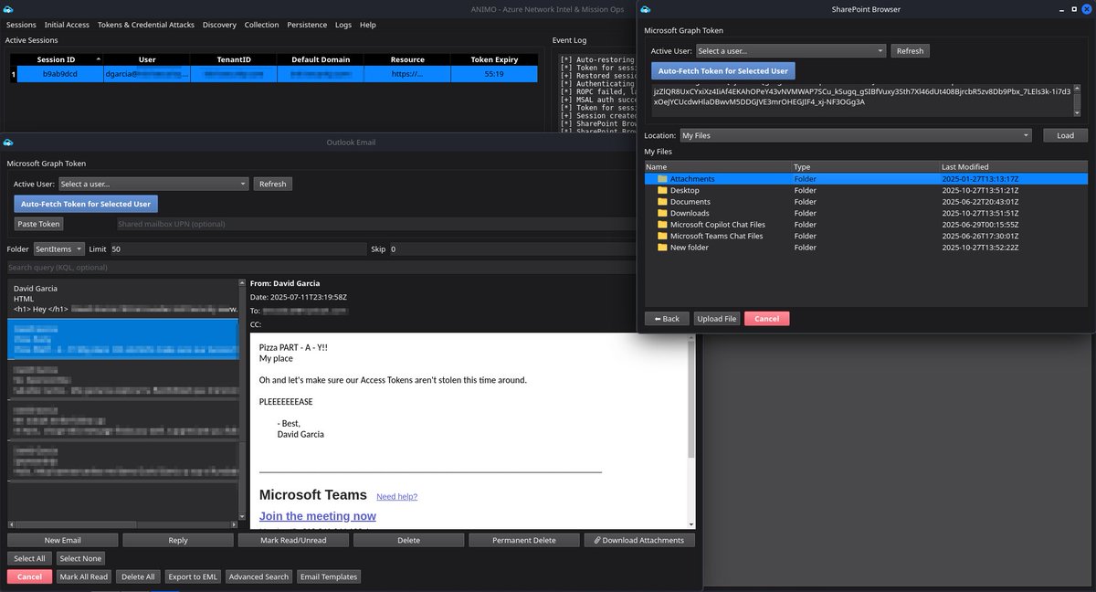
Task: Open the Downloads folder icon in My Files
Action: [x=663, y=213]
